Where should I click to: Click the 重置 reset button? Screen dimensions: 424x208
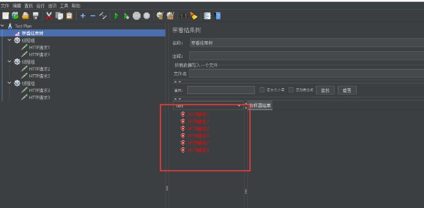point(347,90)
